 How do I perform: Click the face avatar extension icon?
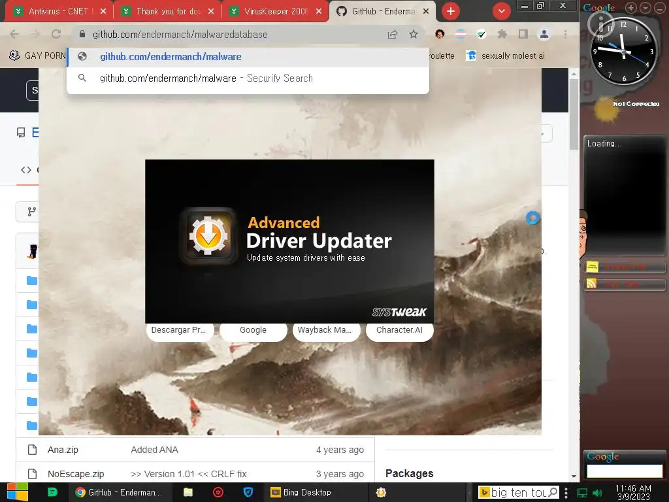440,34
